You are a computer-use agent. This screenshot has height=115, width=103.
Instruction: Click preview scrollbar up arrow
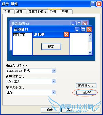click(90, 35)
